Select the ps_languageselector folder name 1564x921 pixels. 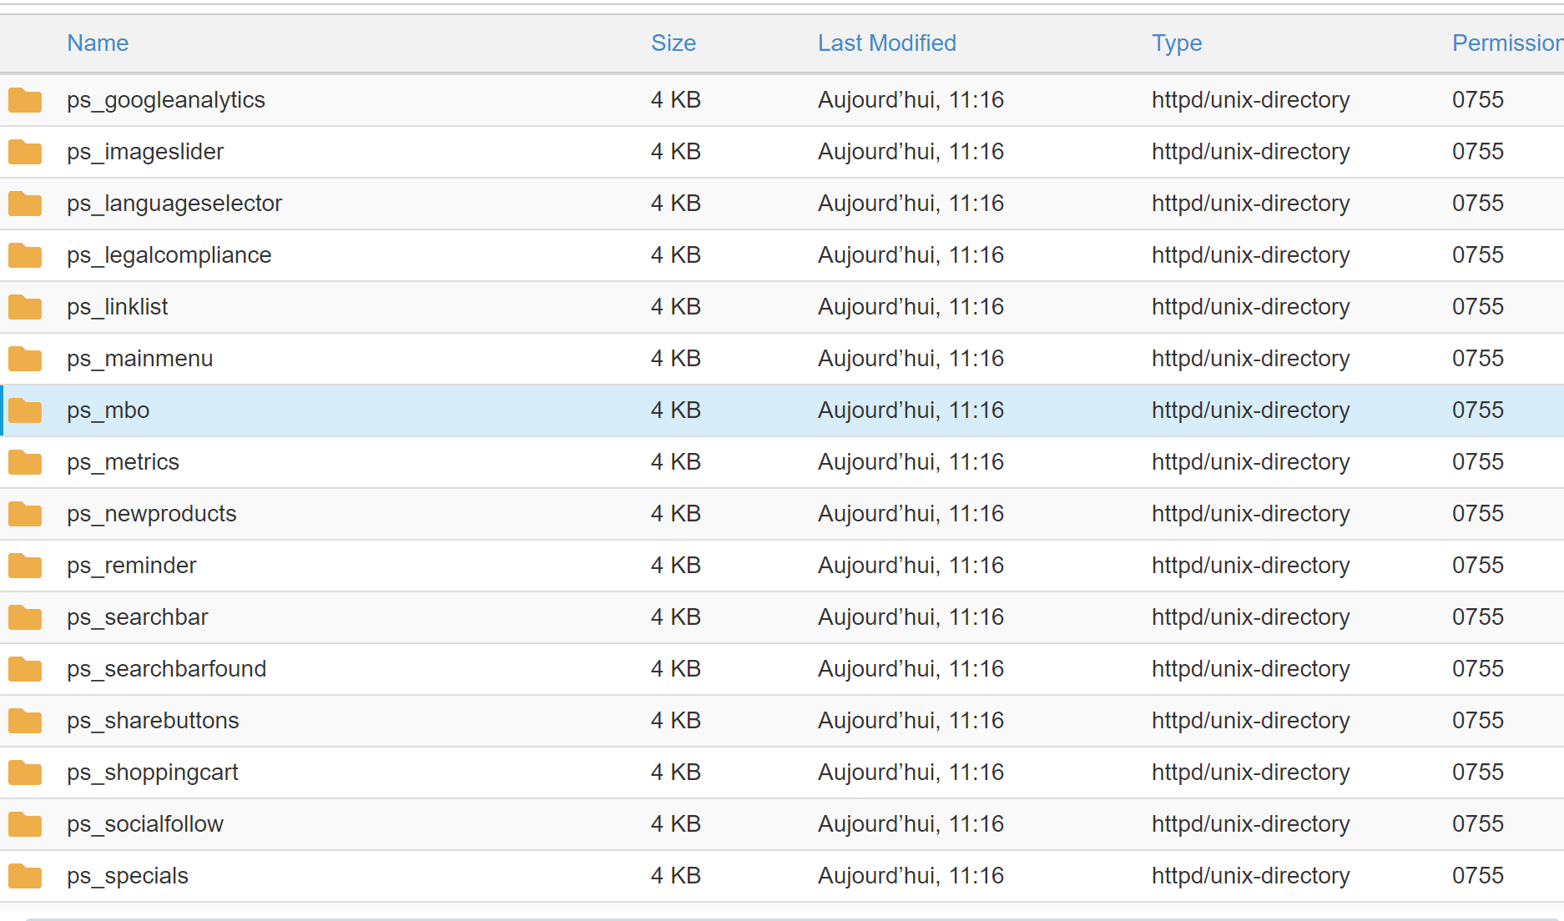(x=174, y=204)
